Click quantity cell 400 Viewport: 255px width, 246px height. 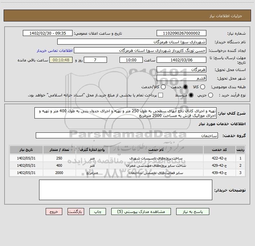[x=59, y=165]
